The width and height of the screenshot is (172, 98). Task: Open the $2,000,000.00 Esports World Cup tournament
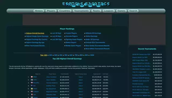(140, 57)
